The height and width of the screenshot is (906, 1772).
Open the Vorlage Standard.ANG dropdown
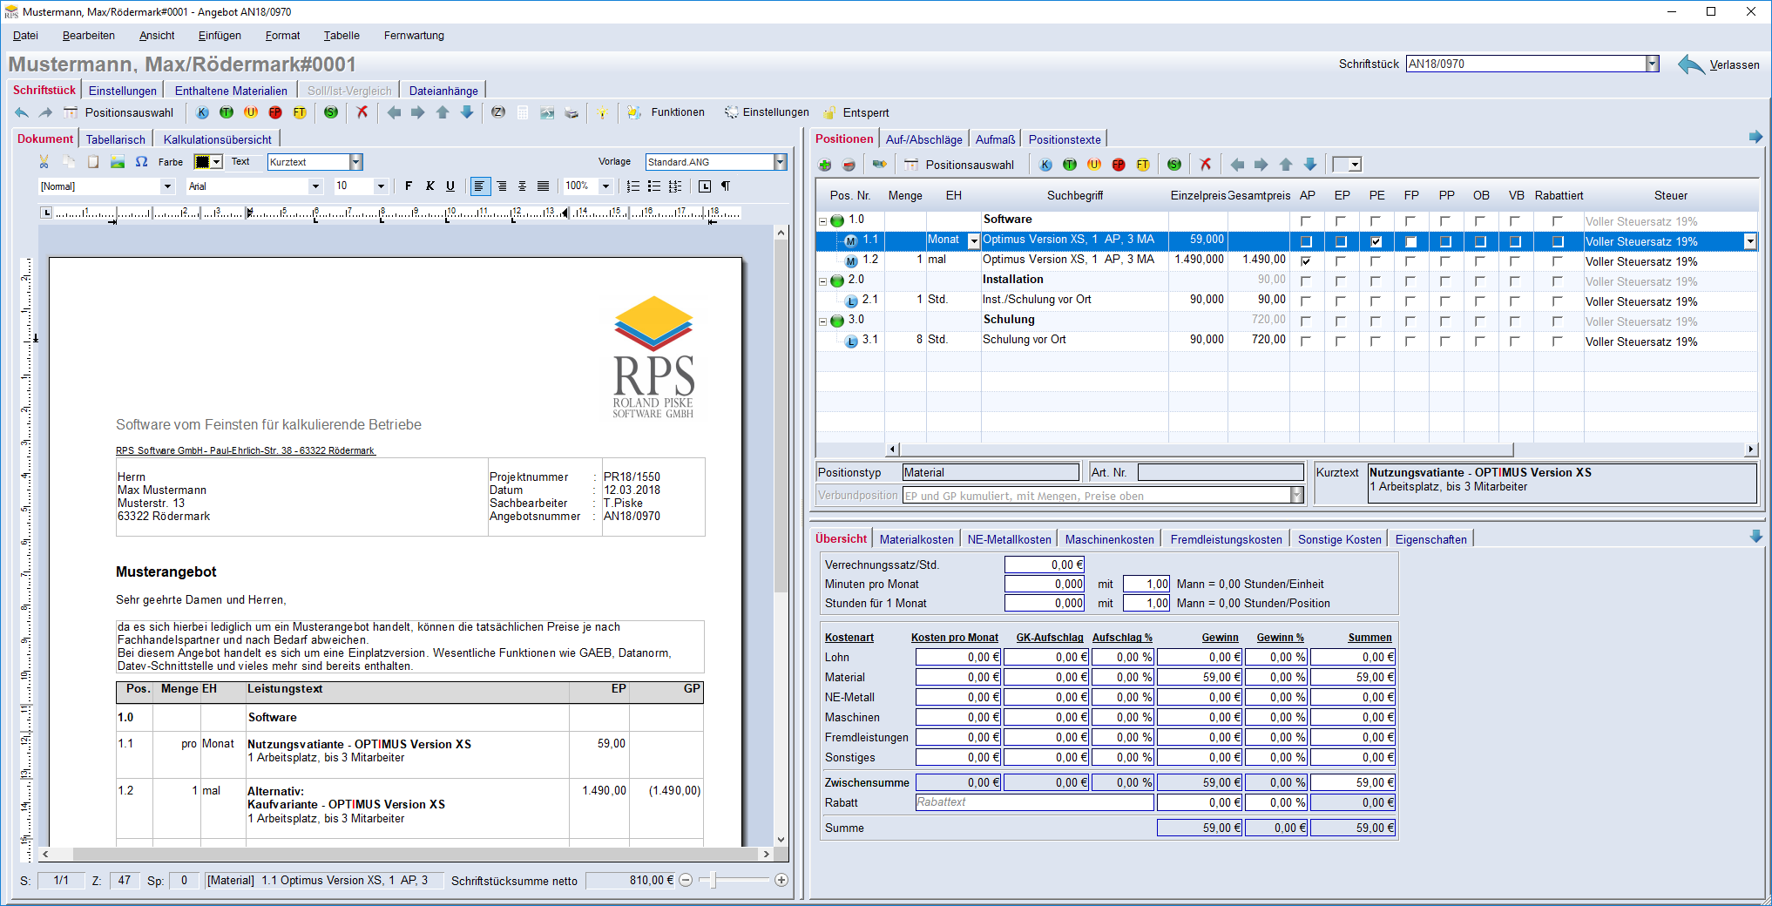point(780,162)
